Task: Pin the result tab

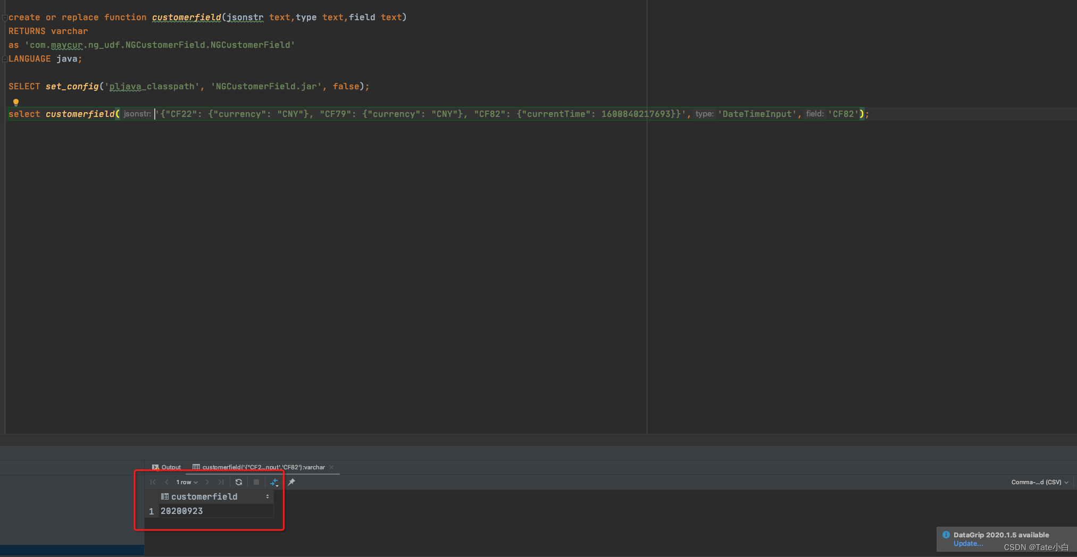Action: [x=291, y=482]
